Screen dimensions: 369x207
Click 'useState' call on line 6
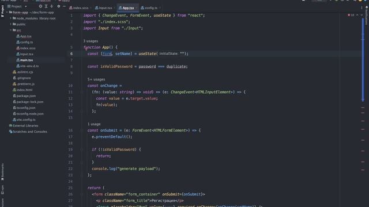(x=147, y=53)
